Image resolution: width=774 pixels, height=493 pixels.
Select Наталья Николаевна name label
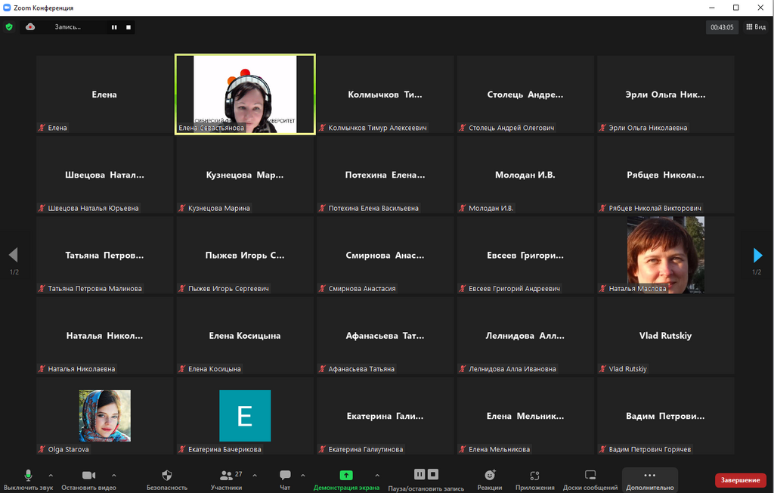82,368
